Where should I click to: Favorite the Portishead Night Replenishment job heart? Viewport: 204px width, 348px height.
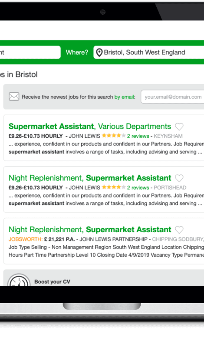[179, 178]
